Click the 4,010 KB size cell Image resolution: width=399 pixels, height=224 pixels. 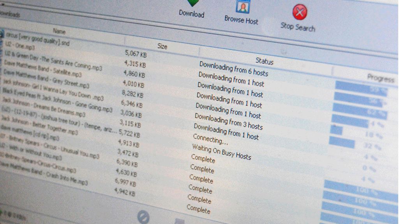pos(133,83)
